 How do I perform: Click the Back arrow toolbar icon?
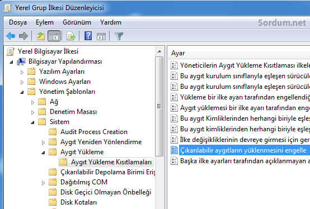point(11,36)
